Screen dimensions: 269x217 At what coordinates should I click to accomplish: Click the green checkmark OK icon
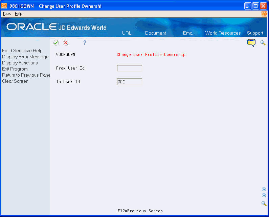[x=56, y=43]
